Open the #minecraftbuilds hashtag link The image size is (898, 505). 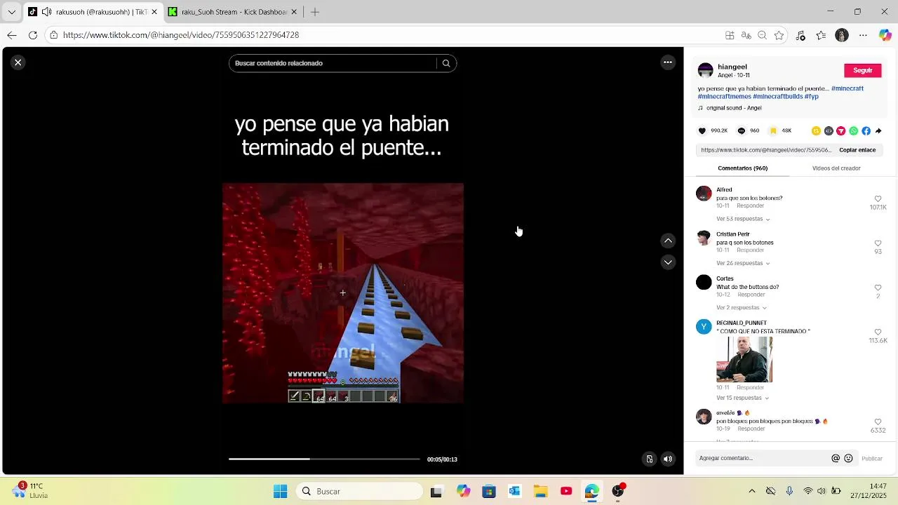pos(777,96)
